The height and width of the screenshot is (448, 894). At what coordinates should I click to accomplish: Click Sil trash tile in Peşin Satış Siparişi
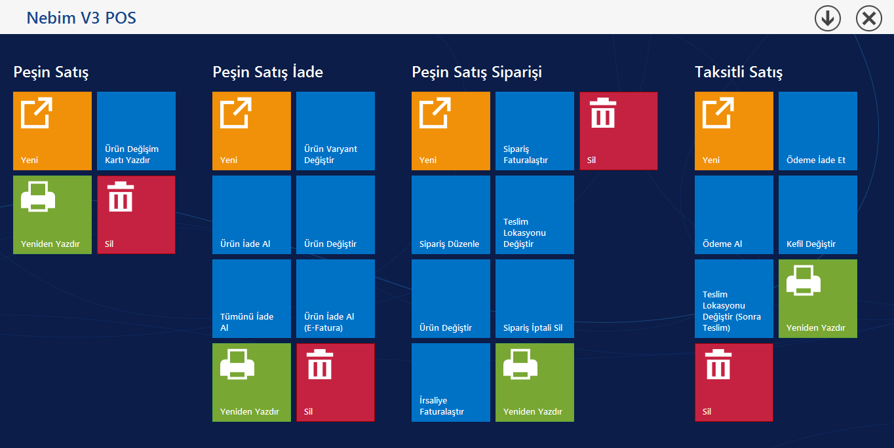point(619,131)
